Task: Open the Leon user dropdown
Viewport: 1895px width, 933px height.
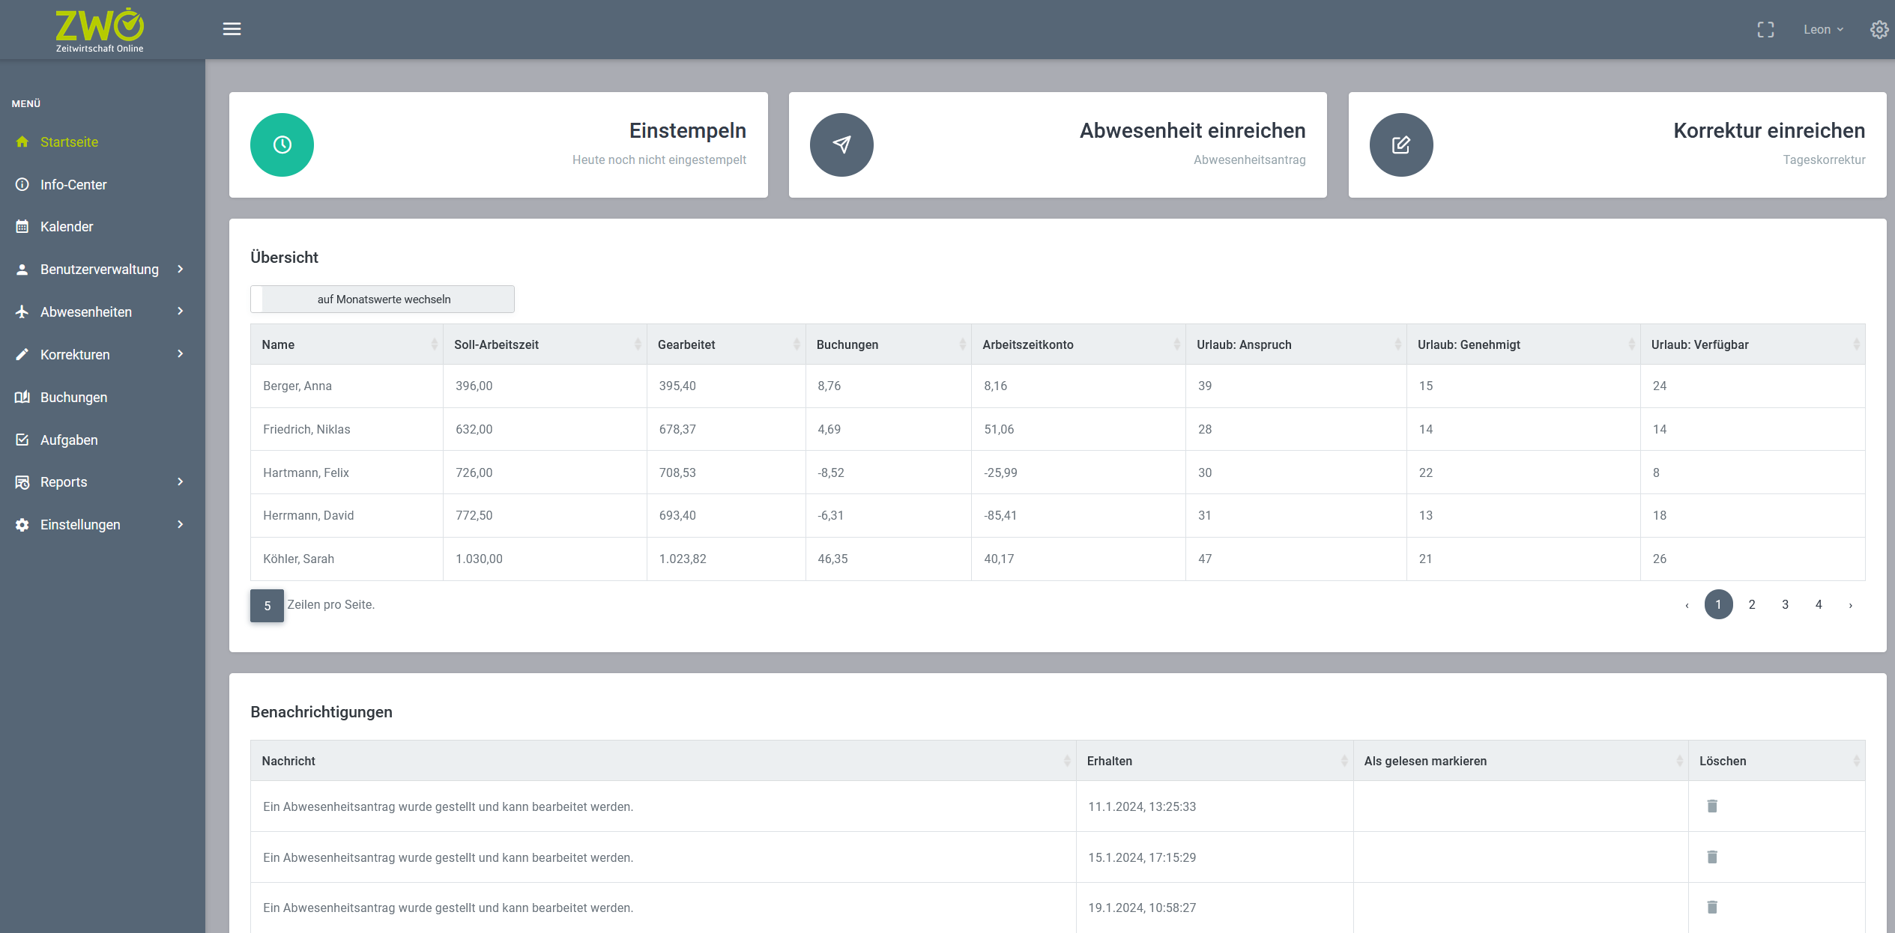Action: coord(1822,29)
